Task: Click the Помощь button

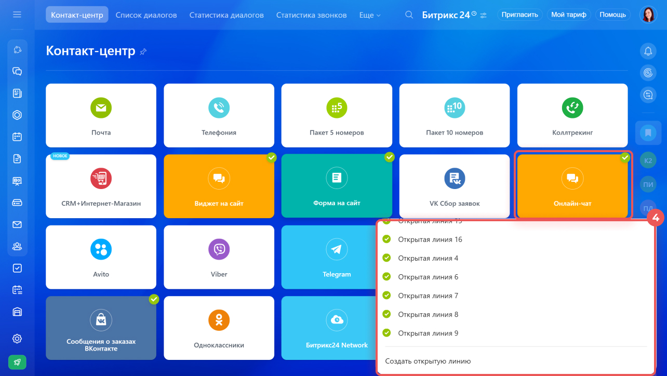Action: [x=612, y=15]
